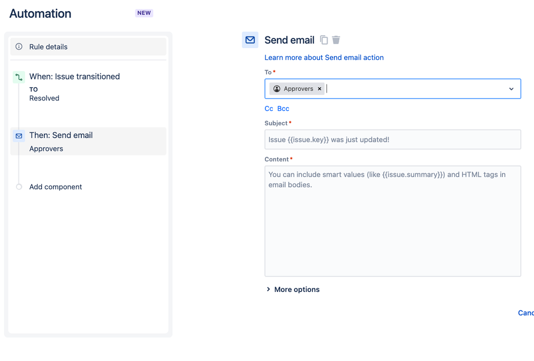Delete the Send email action with trash icon
534x361 pixels.
[x=336, y=40]
